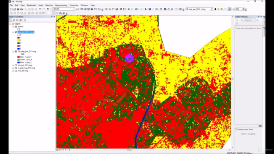Image resolution: width=274 pixels, height=154 pixels.
Task: Click the Full Extent globe icon
Action: (116, 9)
